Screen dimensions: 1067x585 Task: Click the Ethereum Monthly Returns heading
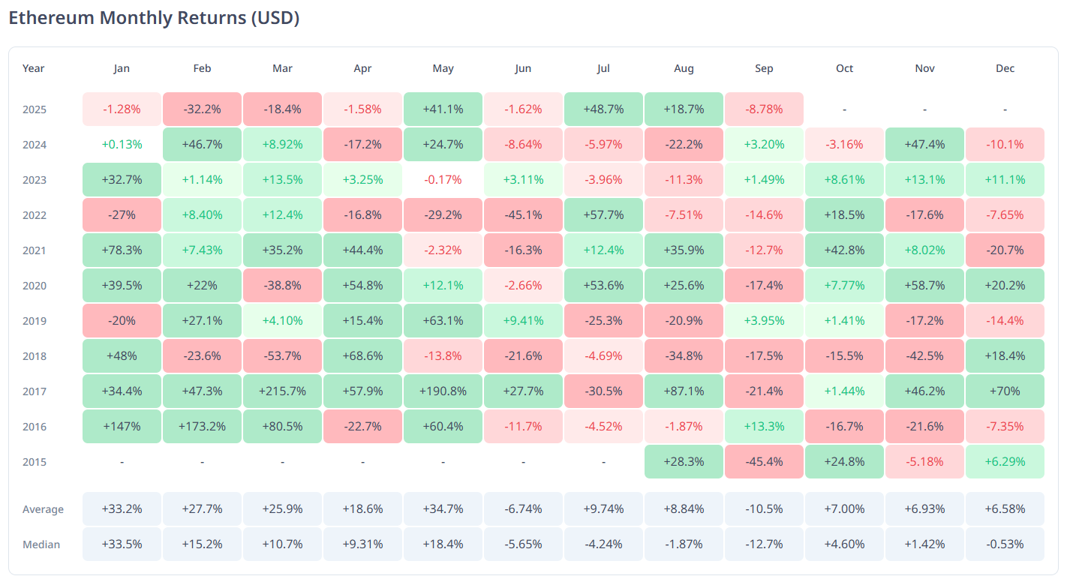tap(154, 18)
